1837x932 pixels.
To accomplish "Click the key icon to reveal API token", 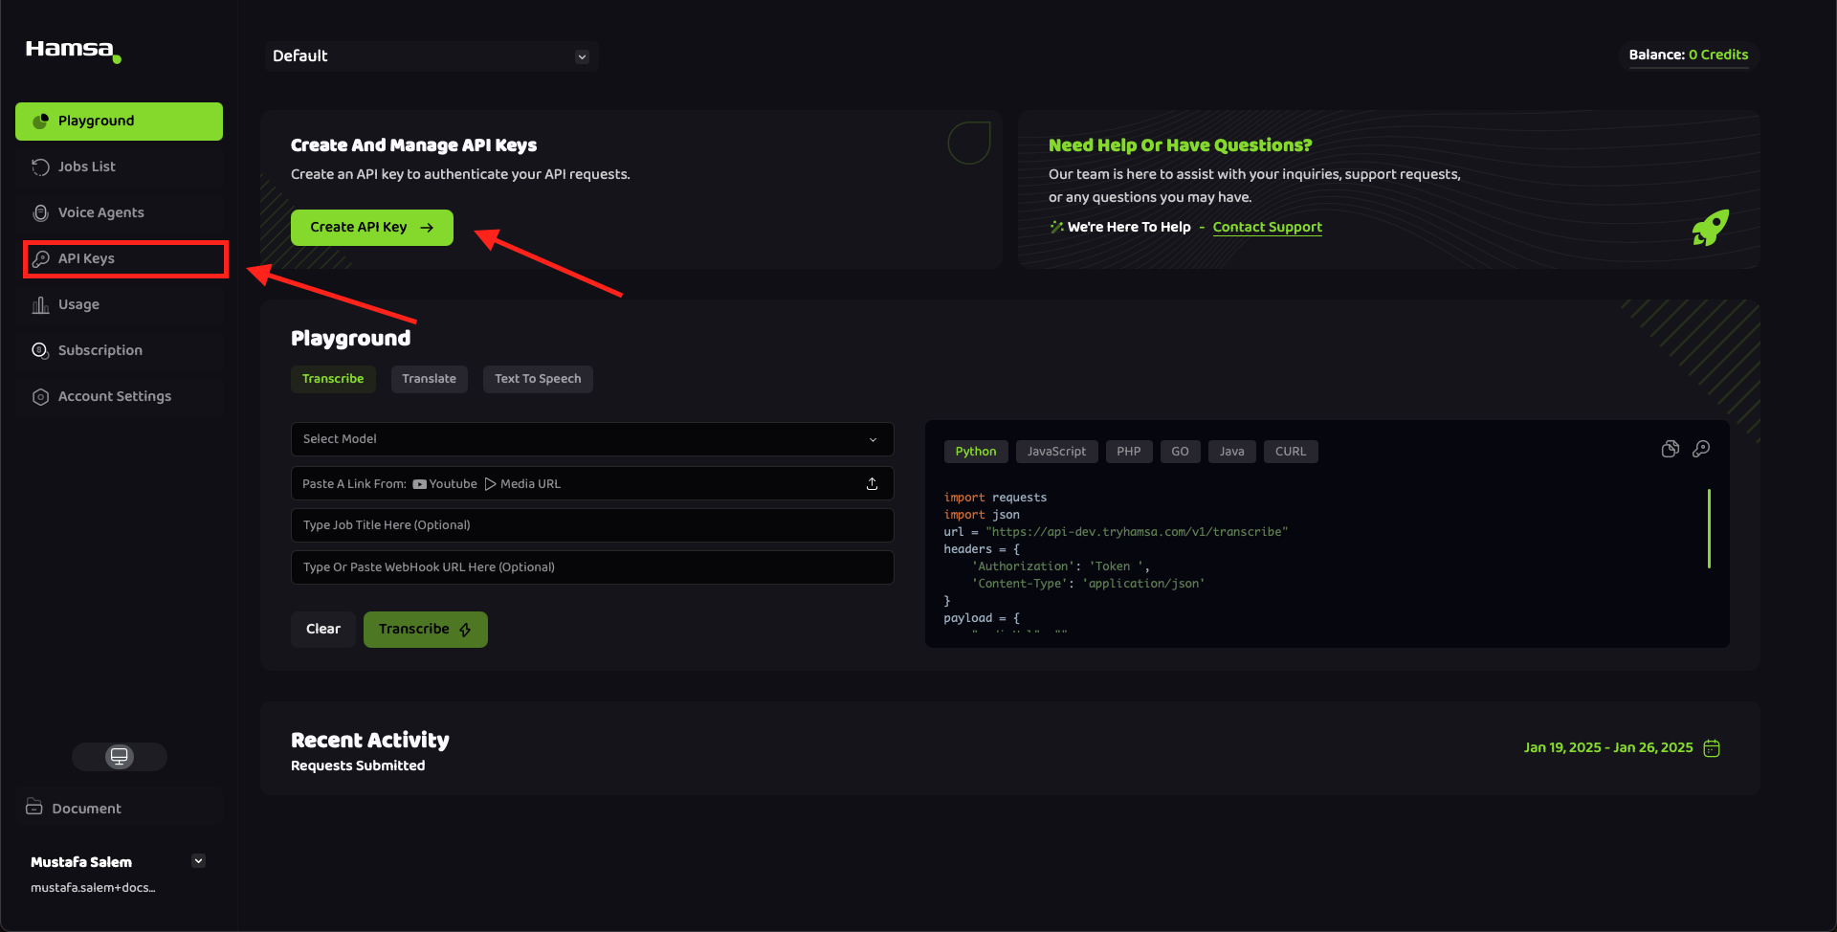I will pos(1702,449).
